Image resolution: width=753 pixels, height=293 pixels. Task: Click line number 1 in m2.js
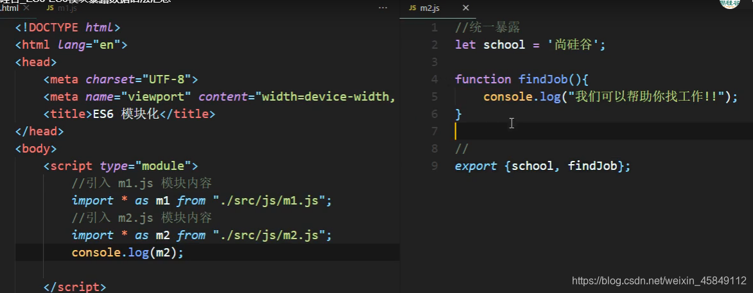434,28
